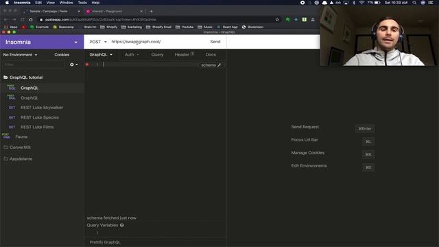Open the Tools menu

tap(82, 3)
